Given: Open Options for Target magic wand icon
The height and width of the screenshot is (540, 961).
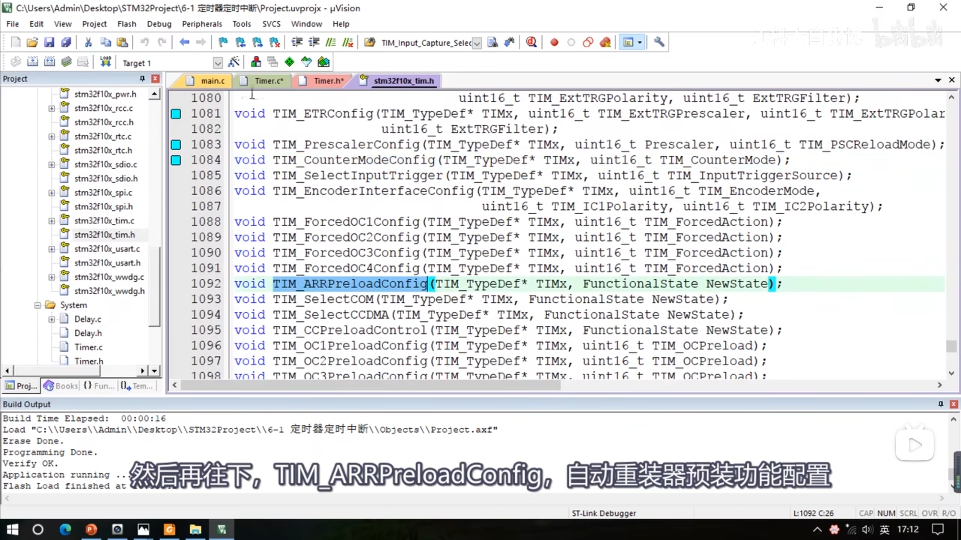Looking at the screenshot, I should 234,62.
